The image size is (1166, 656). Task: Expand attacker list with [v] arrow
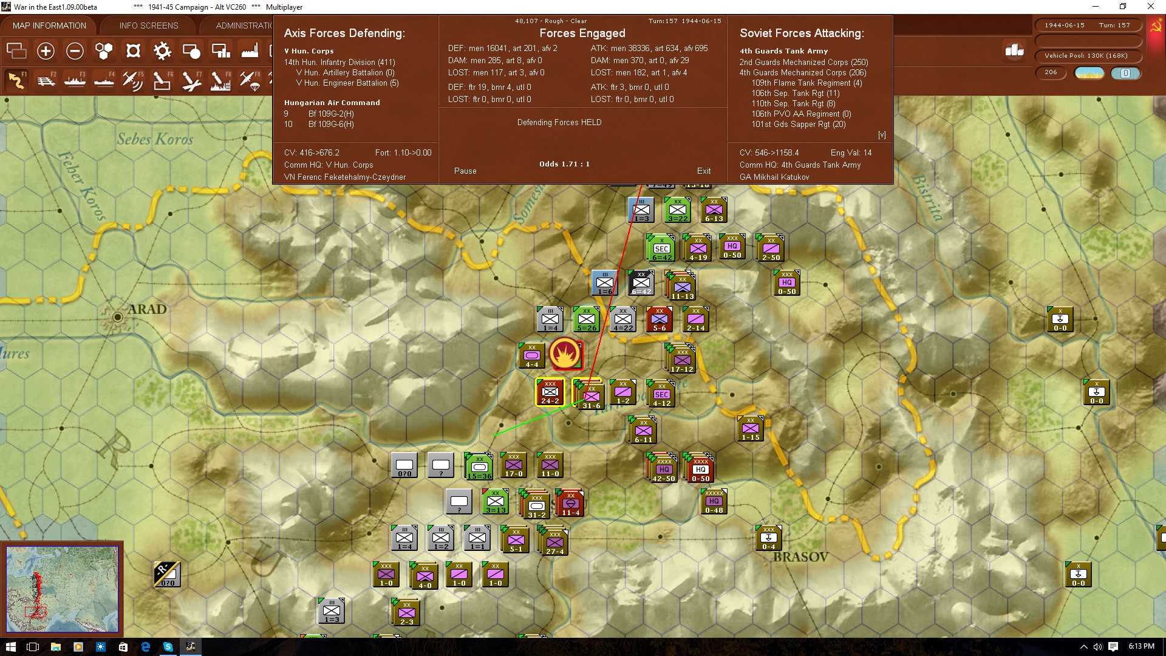[882, 135]
